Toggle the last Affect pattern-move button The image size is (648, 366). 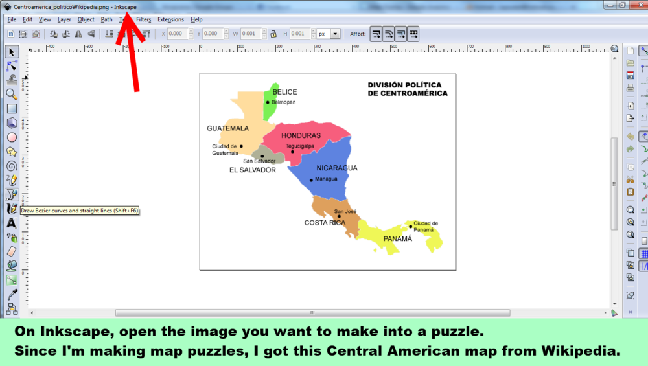pyautogui.click(x=413, y=34)
